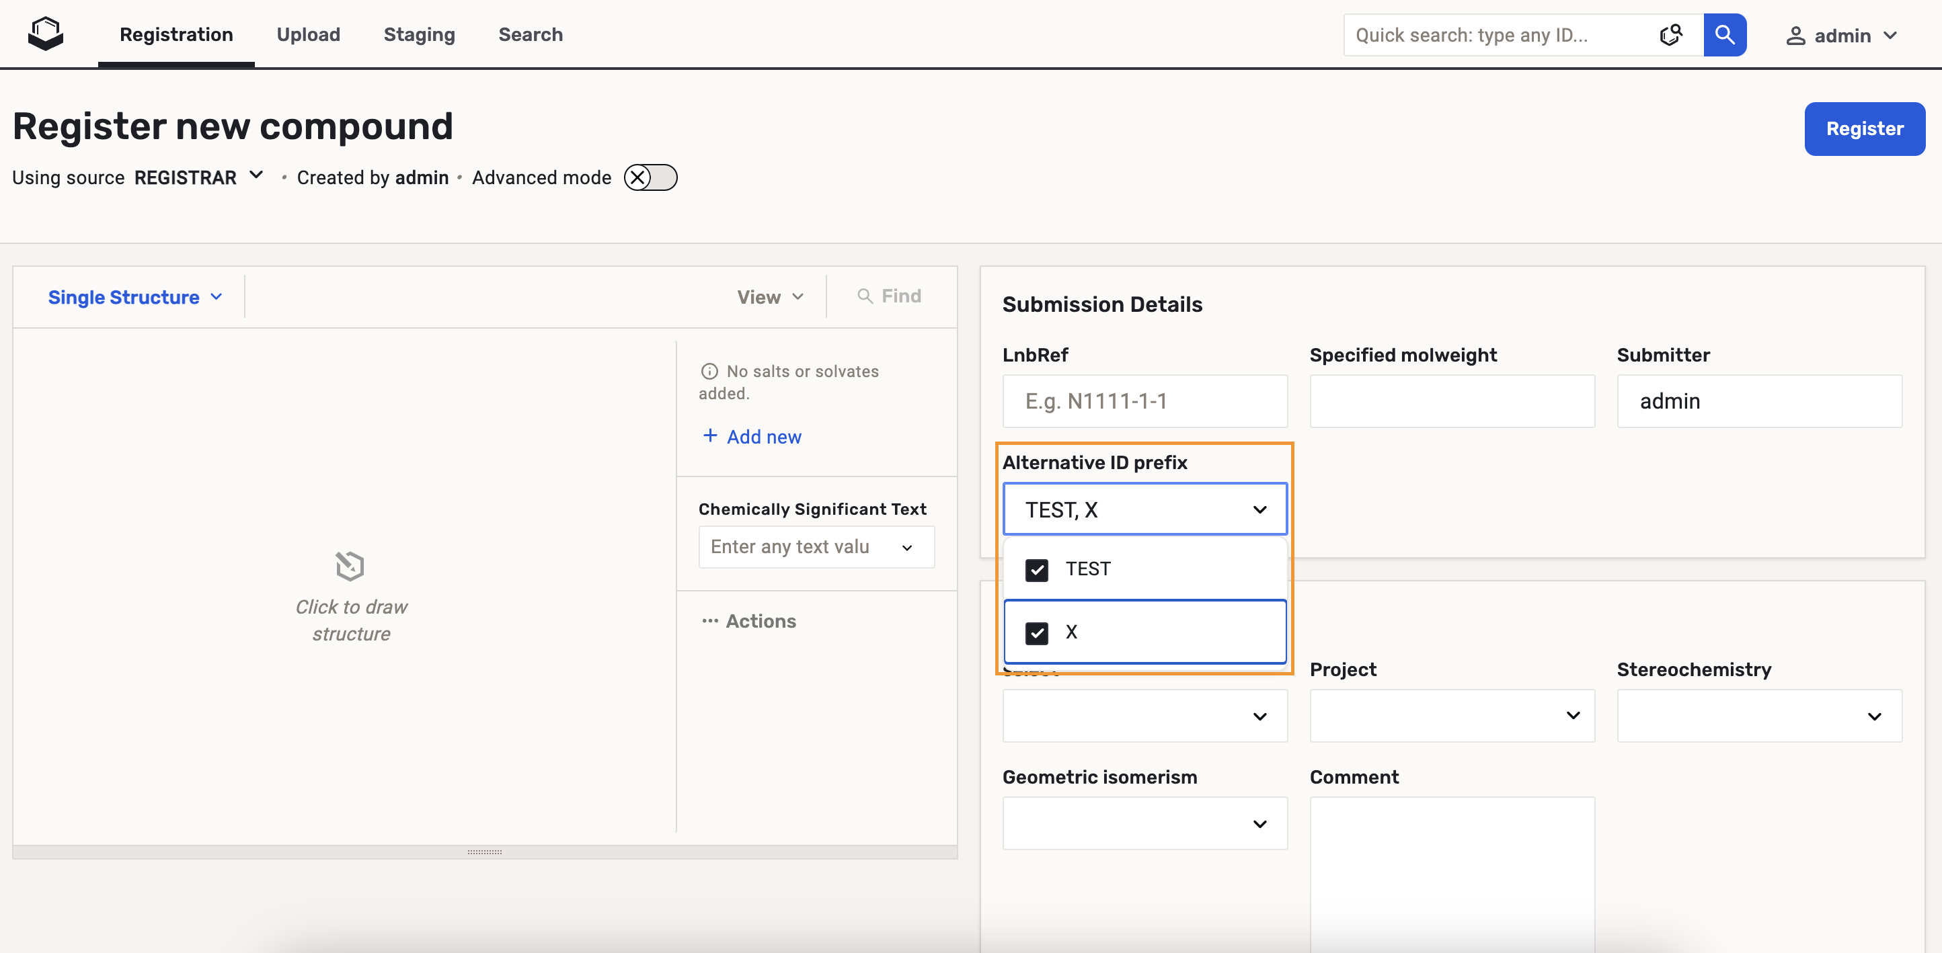Toggle the Advanced mode switch

tap(650, 178)
